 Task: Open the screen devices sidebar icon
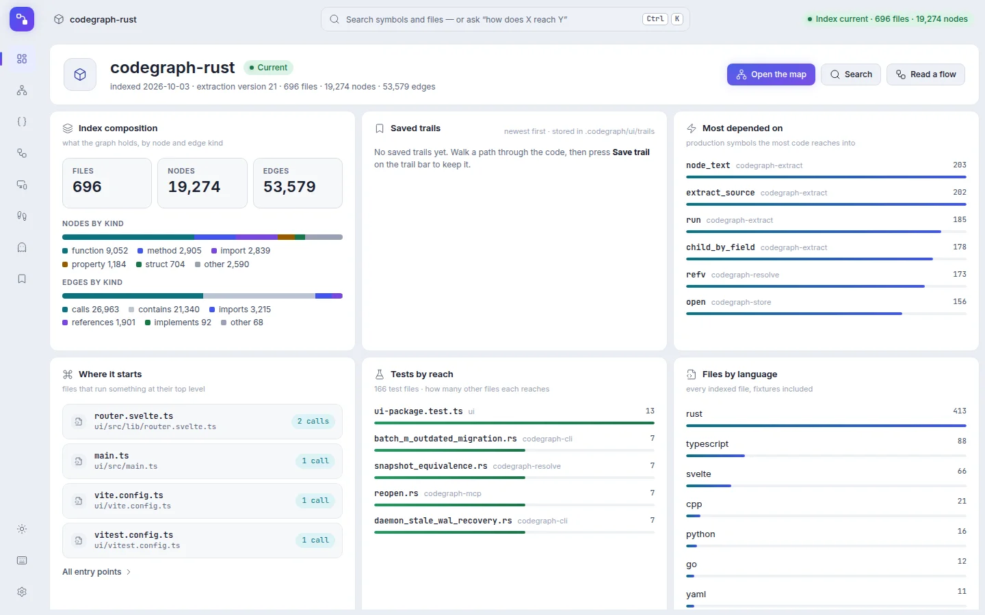pos(22,184)
